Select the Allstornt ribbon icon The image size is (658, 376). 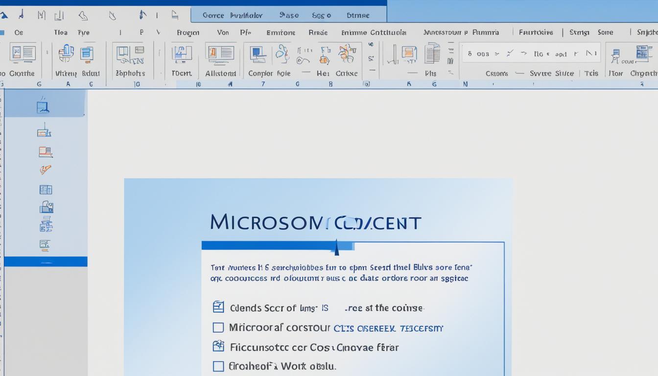pos(220,54)
